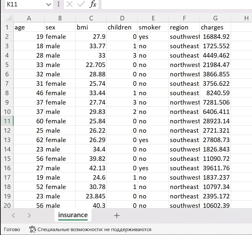Select age cell 62
252x235 pixels.
(x=29, y=140)
